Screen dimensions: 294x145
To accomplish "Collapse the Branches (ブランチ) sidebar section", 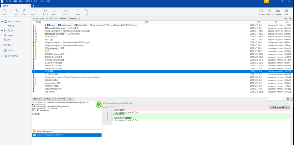I will coord(2,30).
